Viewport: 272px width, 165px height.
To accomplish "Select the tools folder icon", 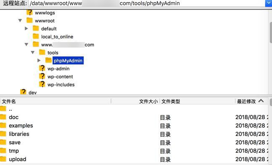I will coord(42,52).
